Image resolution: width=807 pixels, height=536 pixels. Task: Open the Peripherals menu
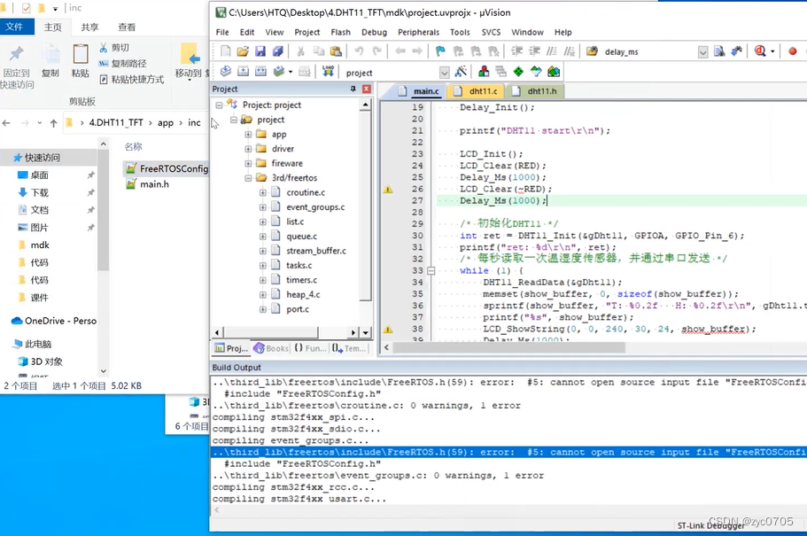pos(418,32)
